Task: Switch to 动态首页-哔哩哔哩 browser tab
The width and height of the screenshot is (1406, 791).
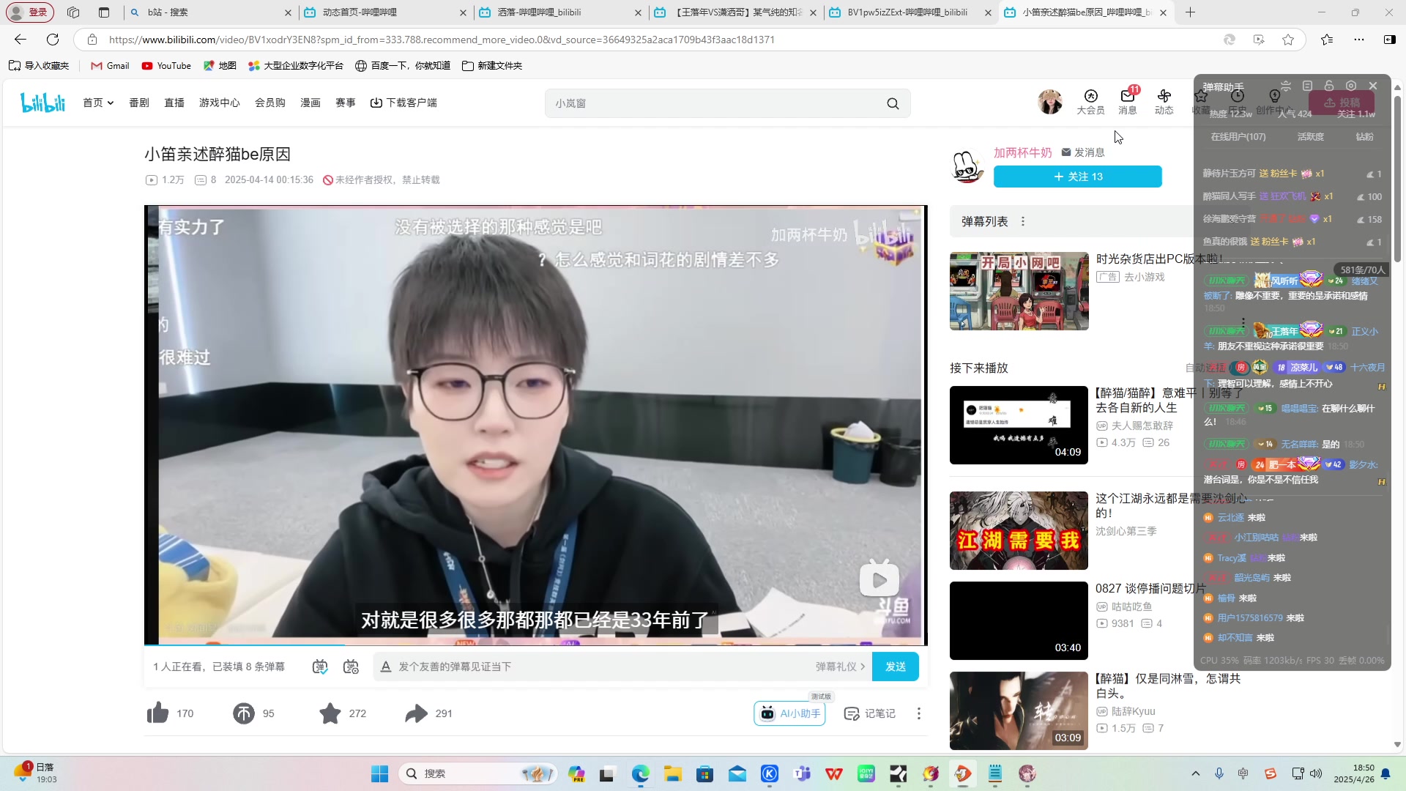Action: [x=385, y=12]
